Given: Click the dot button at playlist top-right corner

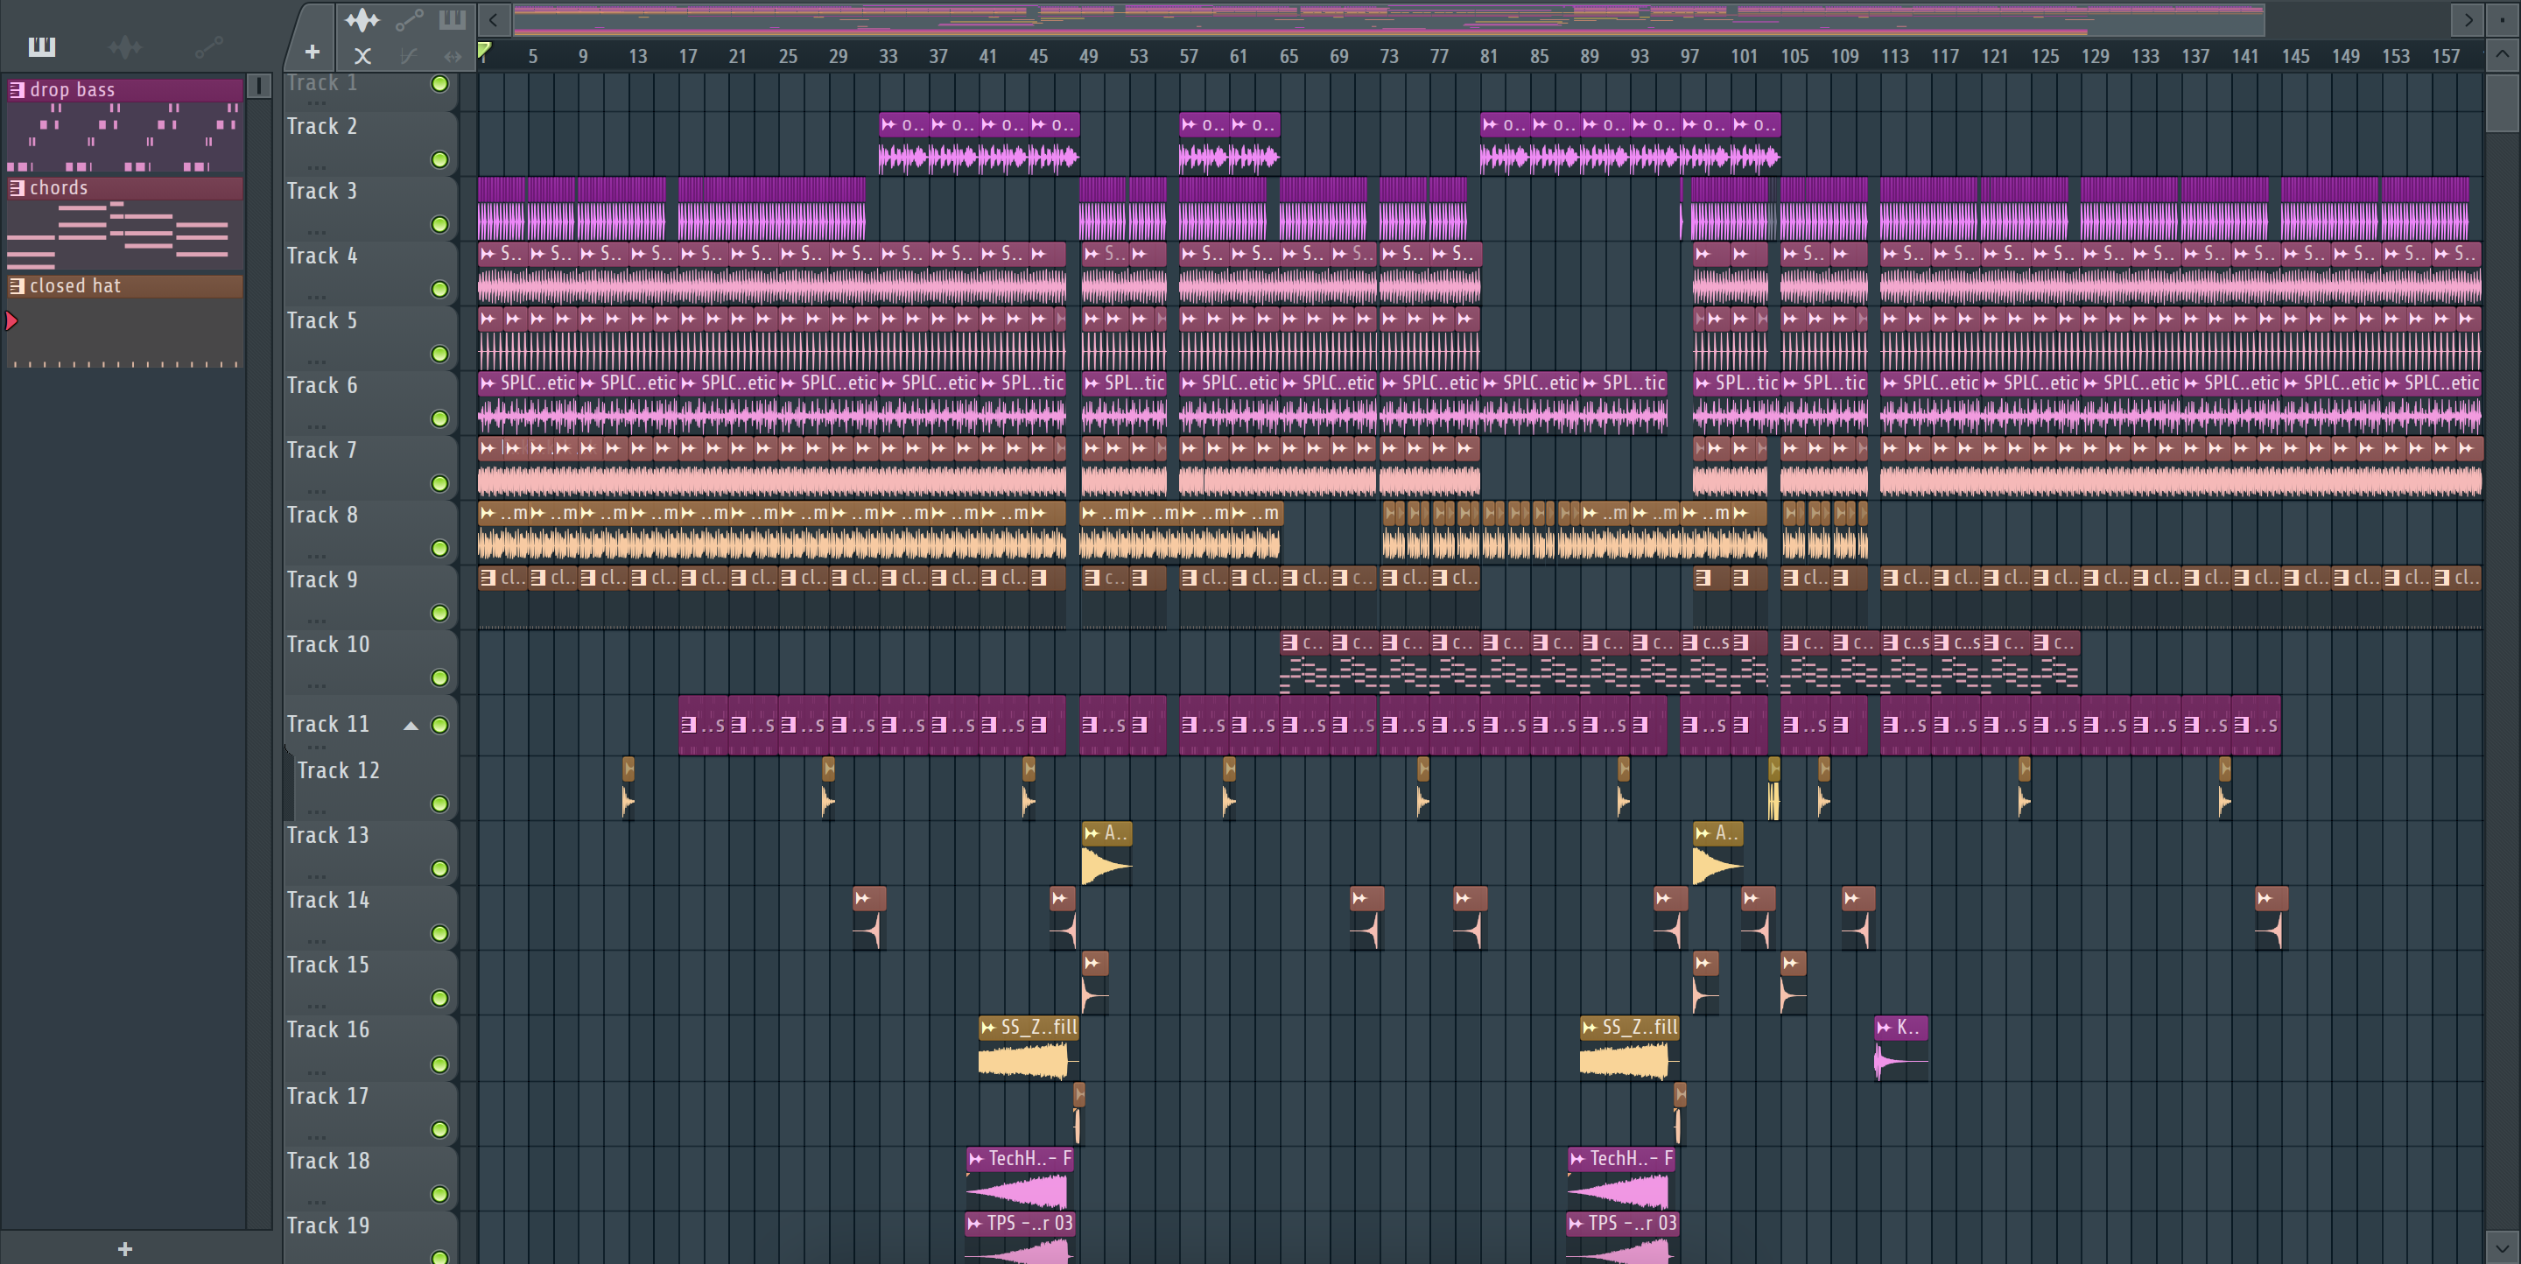Looking at the screenshot, I should click(2503, 18).
